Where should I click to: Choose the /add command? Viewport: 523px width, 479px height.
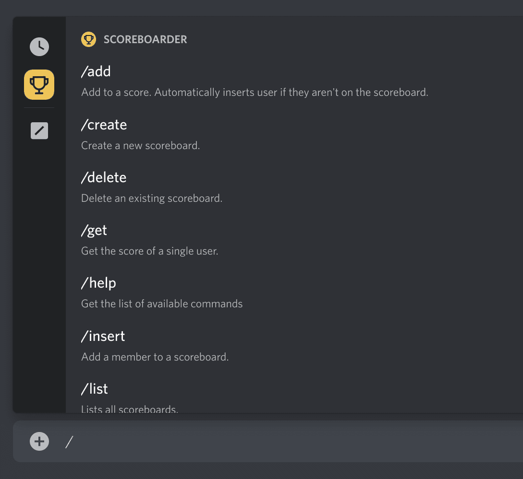[96, 72]
